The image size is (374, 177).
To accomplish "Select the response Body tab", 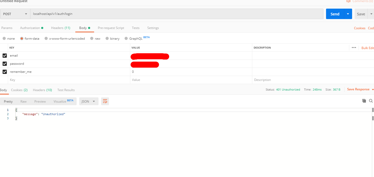I will [3, 90].
